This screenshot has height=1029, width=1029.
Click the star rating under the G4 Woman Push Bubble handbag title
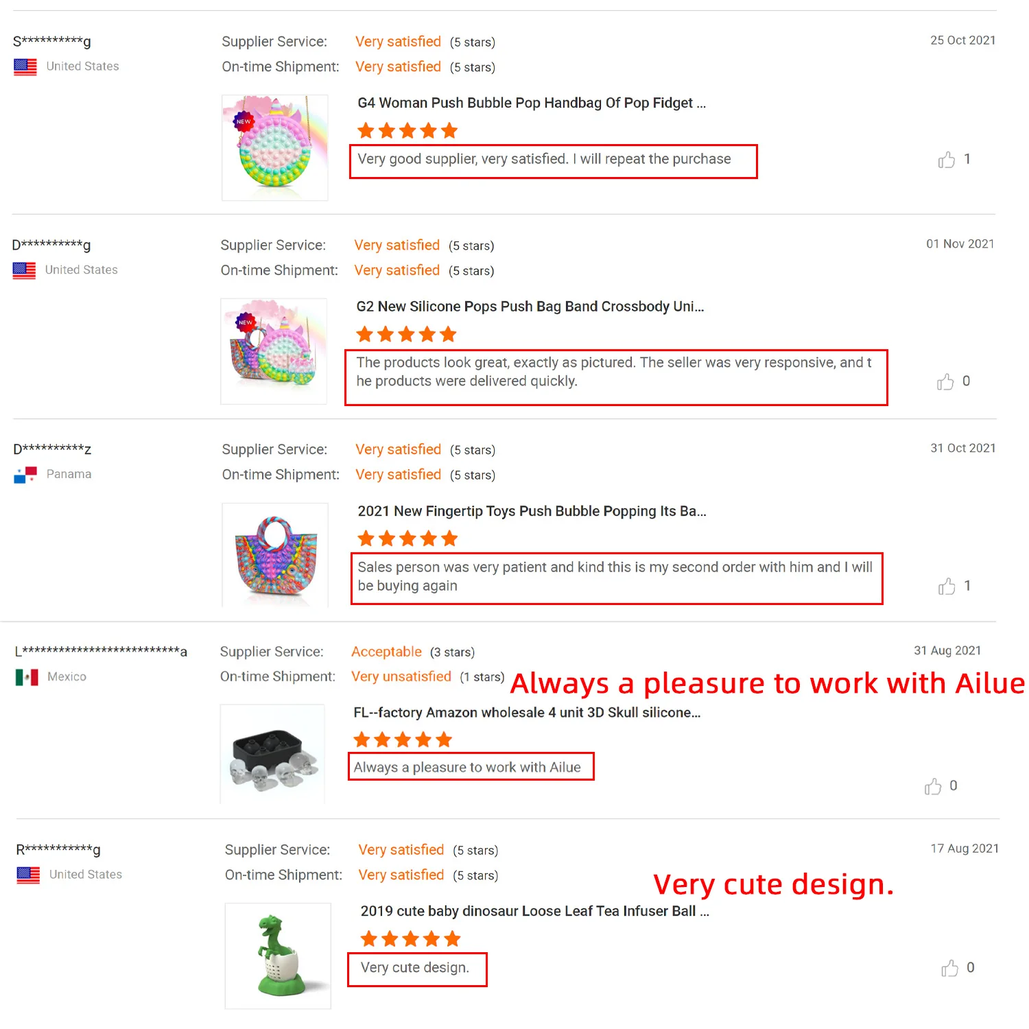[407, 130]
